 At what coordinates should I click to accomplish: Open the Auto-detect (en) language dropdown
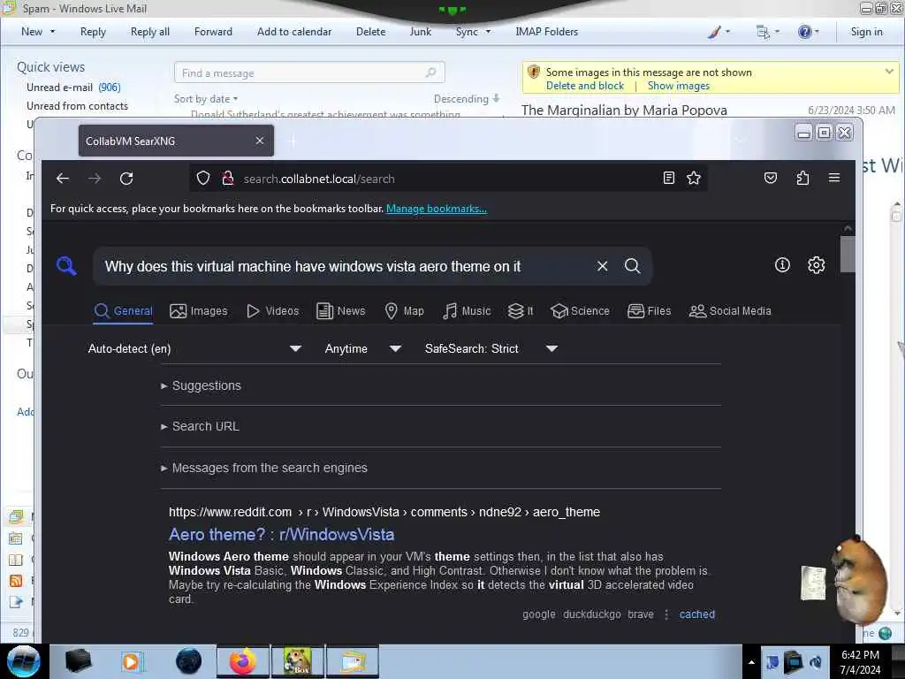[194, 348]
